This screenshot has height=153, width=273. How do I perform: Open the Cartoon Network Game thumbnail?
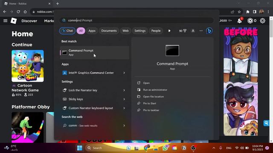tap(28, 66)
